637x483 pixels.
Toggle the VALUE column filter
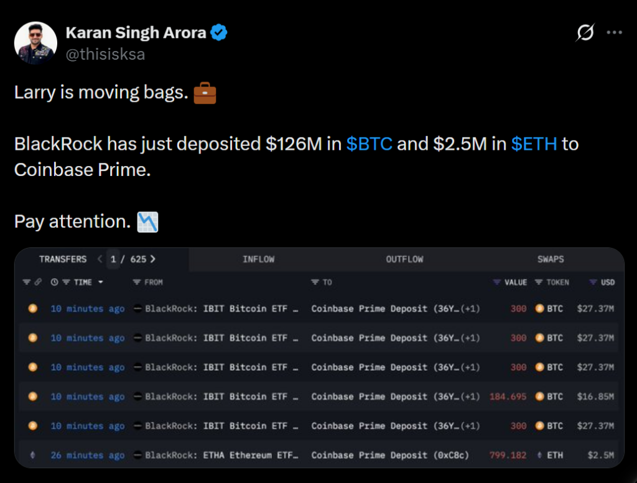496,282
